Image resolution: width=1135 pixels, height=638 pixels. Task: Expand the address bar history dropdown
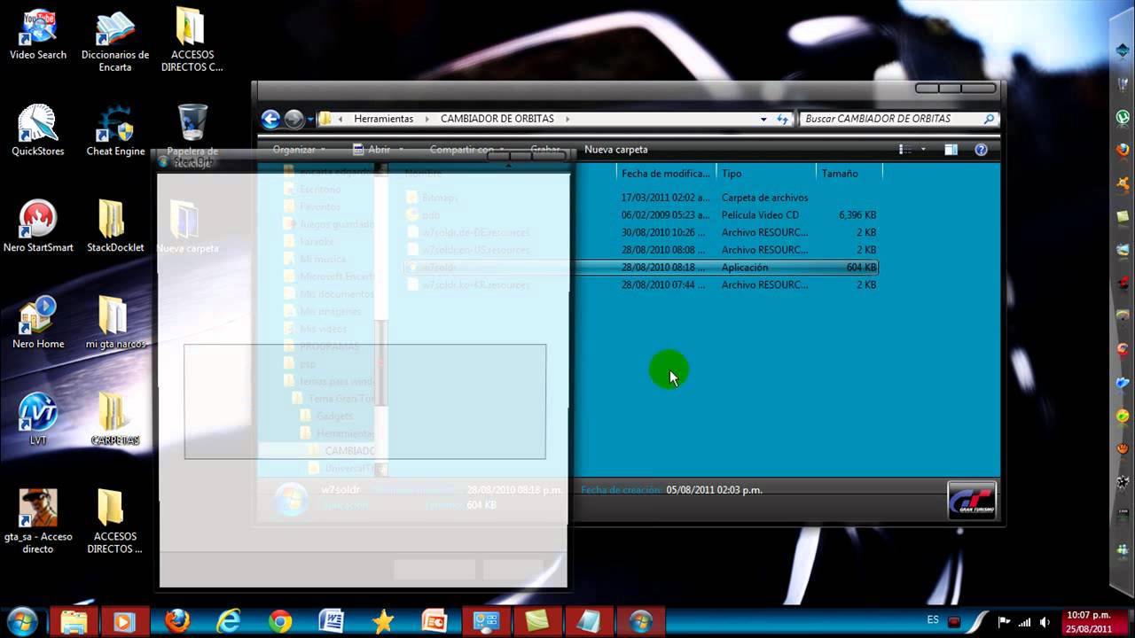[x=763, y=119]
